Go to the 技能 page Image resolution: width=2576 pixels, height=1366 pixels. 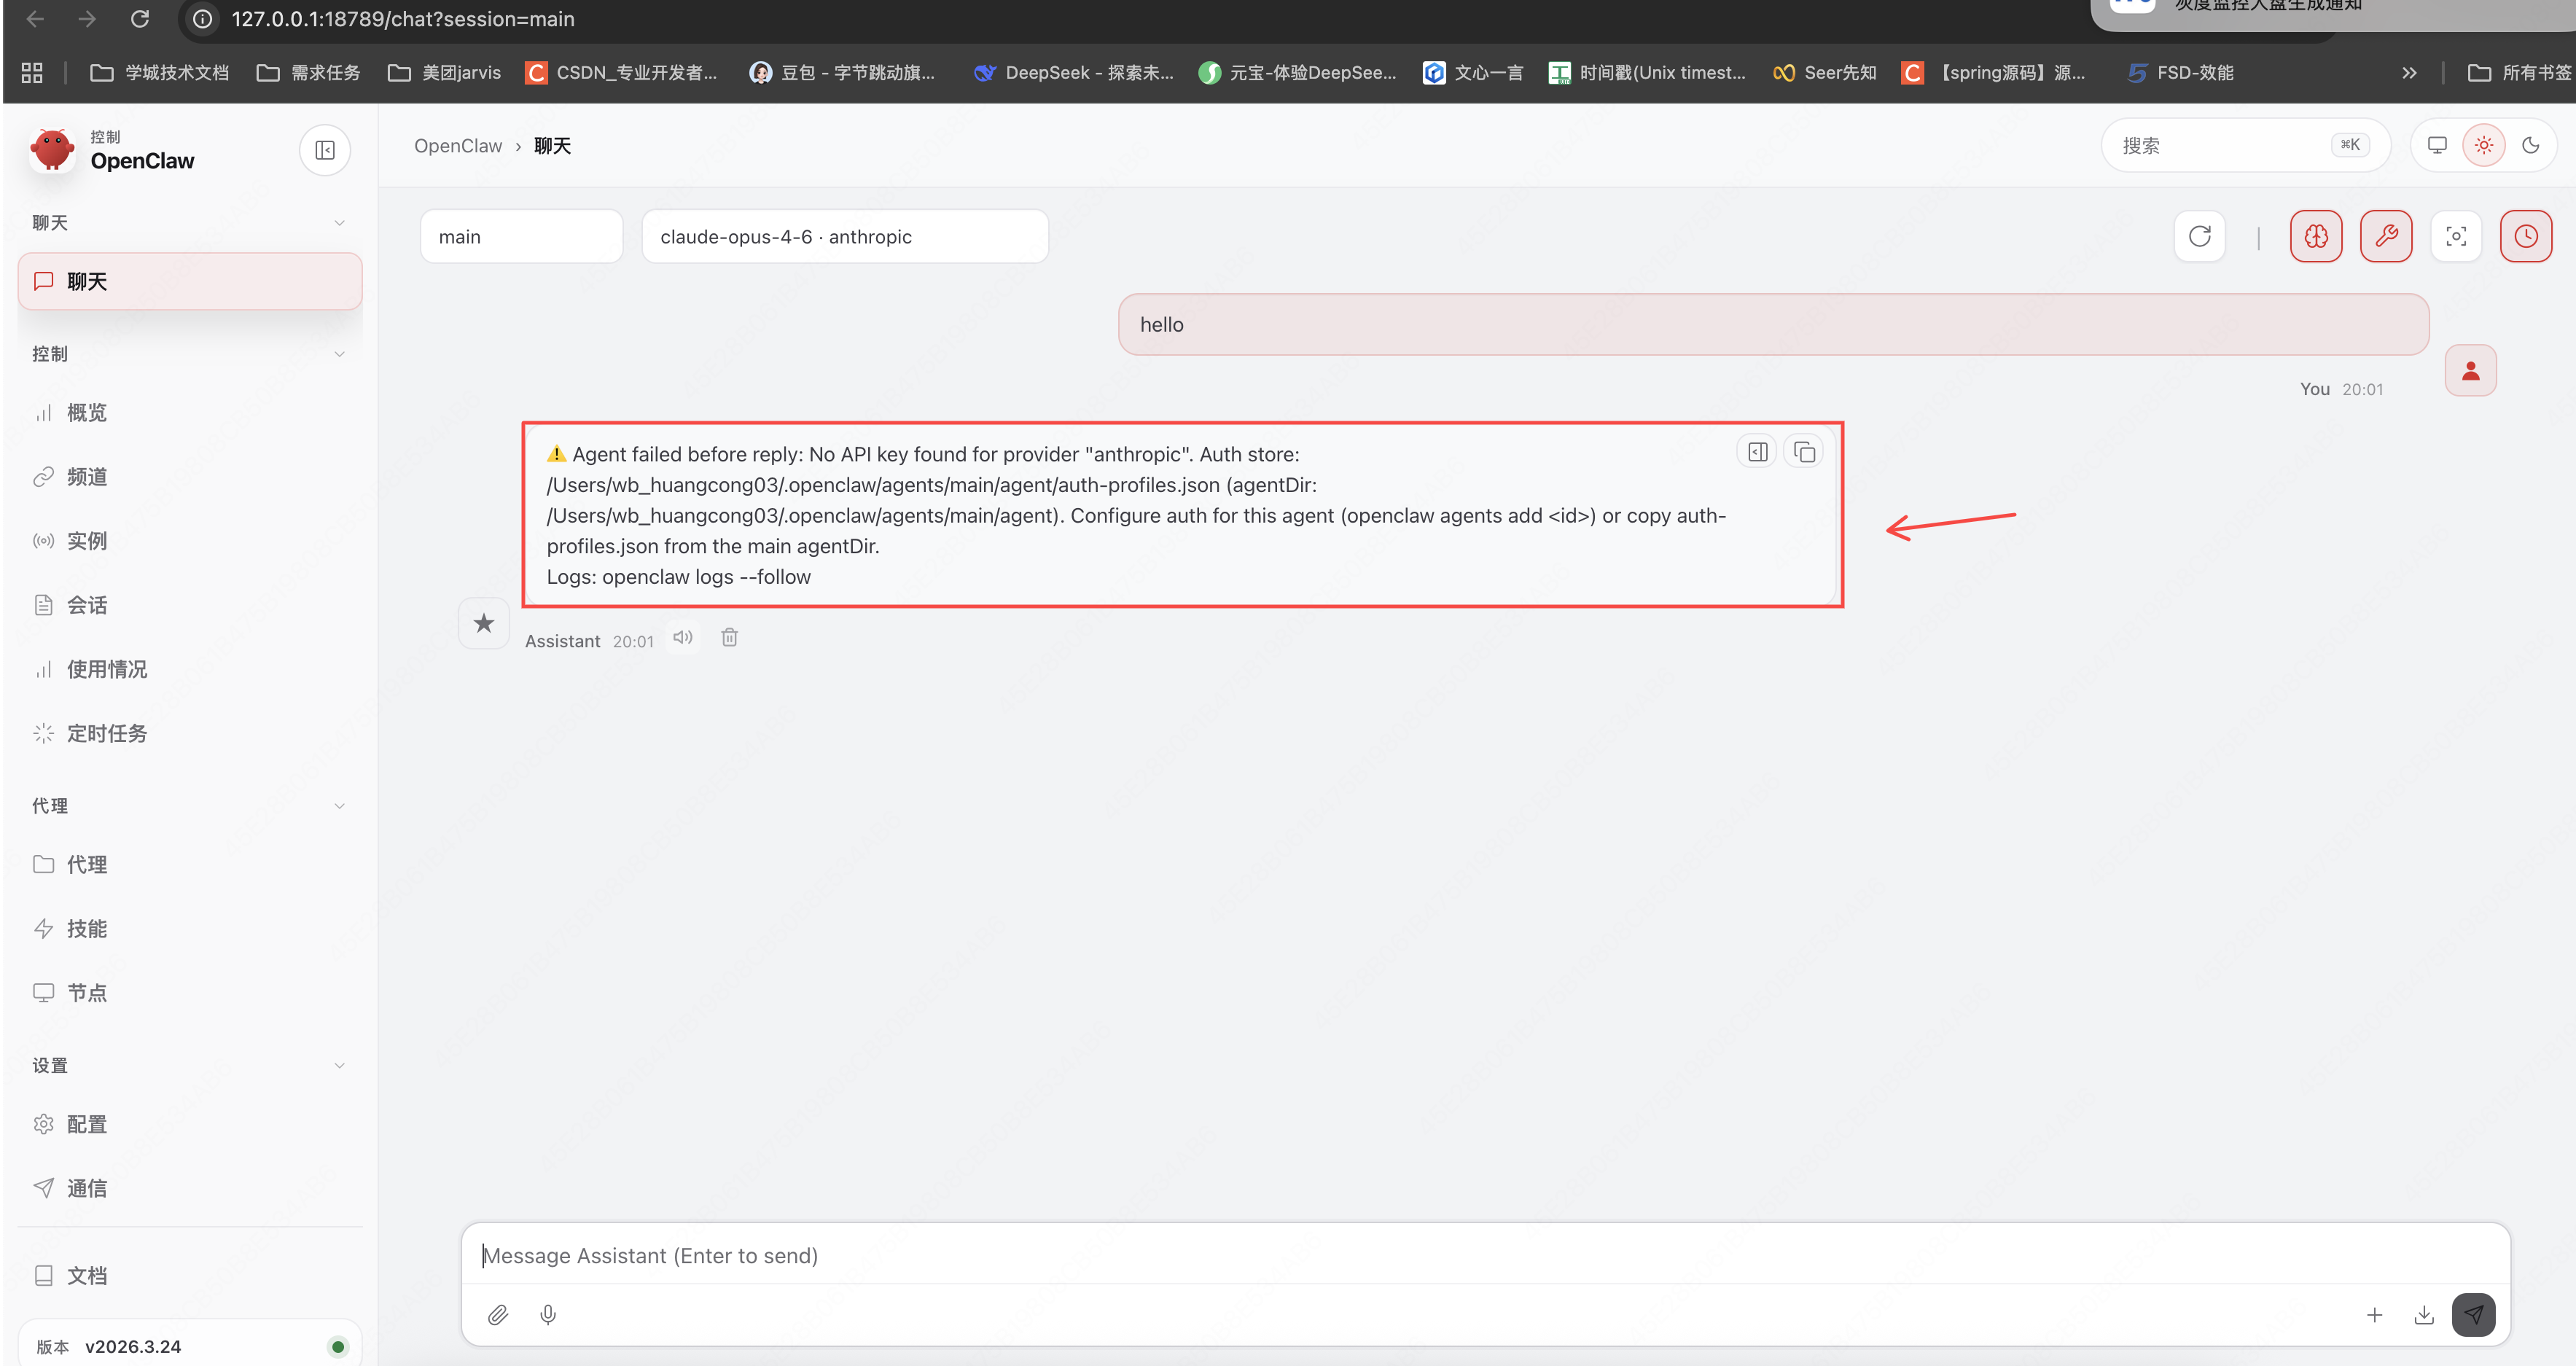click(x=87, y=928)
